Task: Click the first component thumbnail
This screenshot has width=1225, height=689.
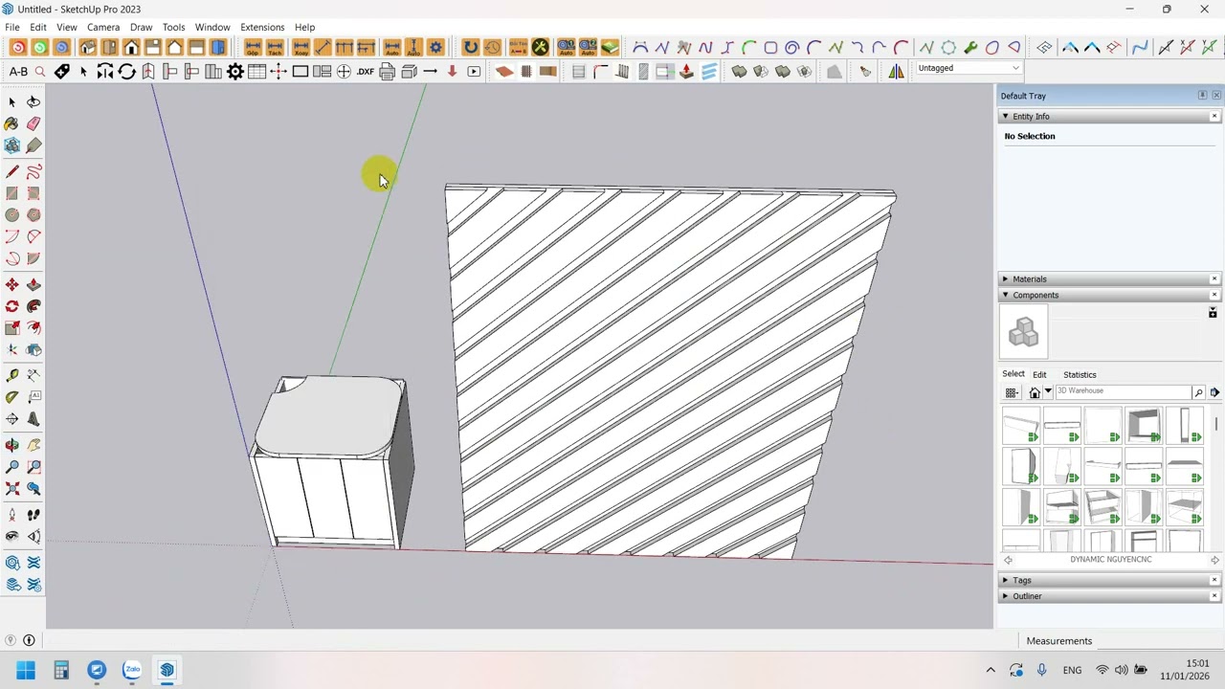Action: [x=1021, y=426]
